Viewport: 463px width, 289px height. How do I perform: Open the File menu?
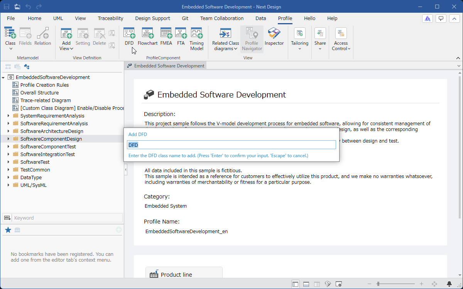coord(11,18)
